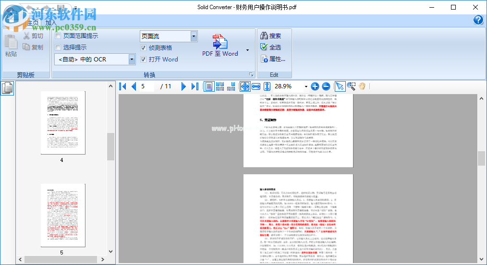Select multi-page grid layout icon
The height and width of the screenshot is (265, 487).
point(220,86)
